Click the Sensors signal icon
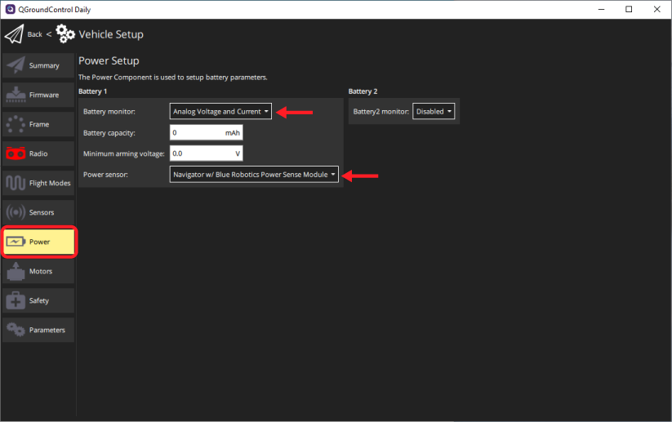 click(16, 212)
